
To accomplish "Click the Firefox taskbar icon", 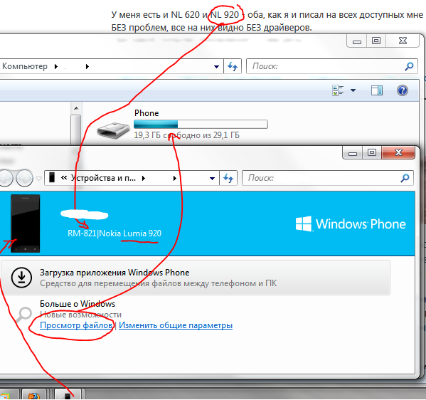I will tap(33, 396).
